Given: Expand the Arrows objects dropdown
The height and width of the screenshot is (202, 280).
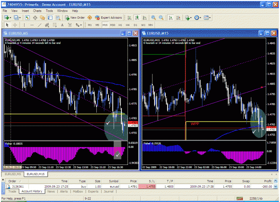Looking at the screenshot, I should pos(81,25).
